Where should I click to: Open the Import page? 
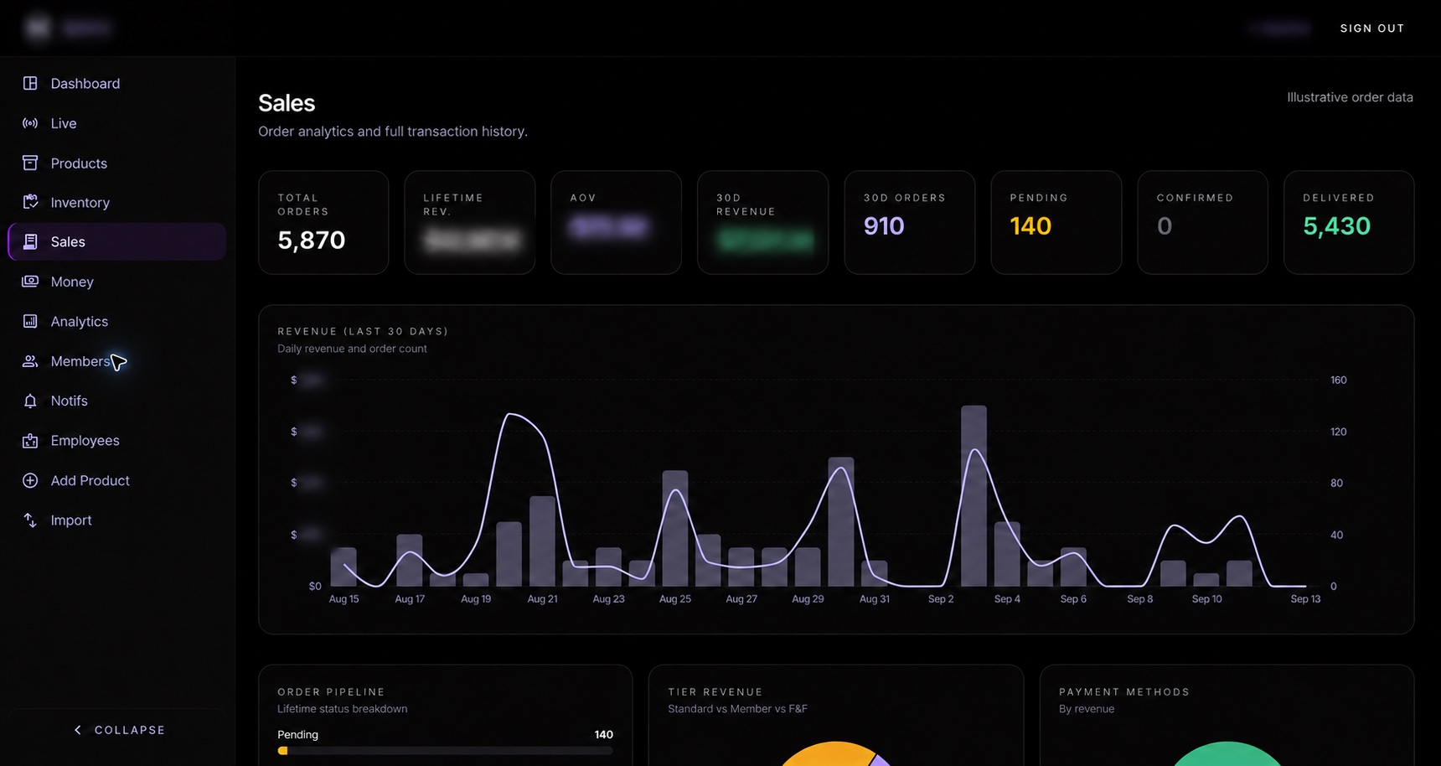[x=117, y=520]
